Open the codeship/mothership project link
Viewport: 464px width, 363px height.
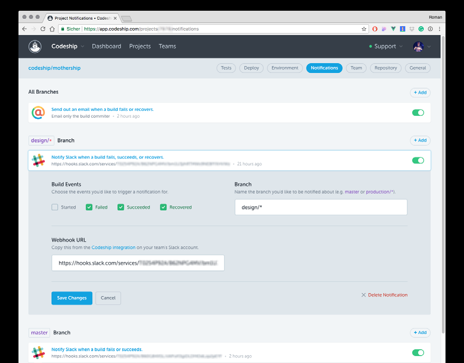55,68
